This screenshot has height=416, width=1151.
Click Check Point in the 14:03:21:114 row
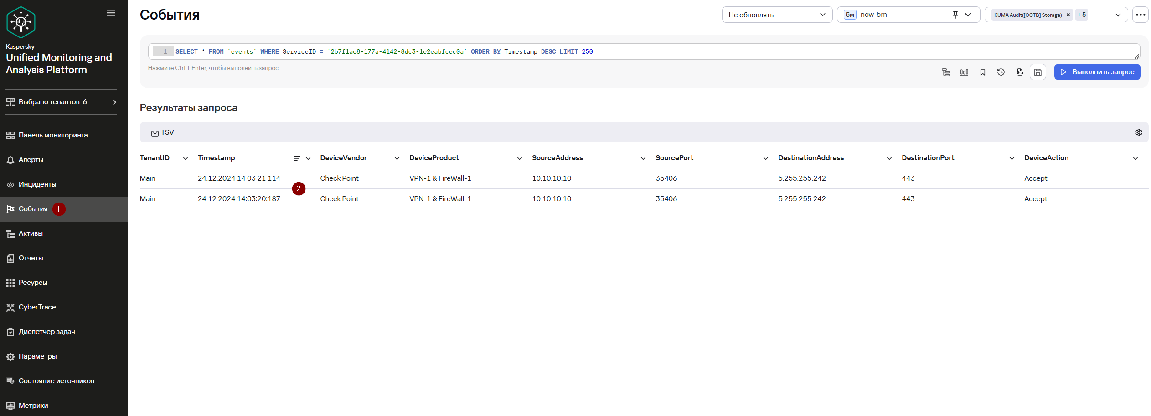(x=339, y=178)
